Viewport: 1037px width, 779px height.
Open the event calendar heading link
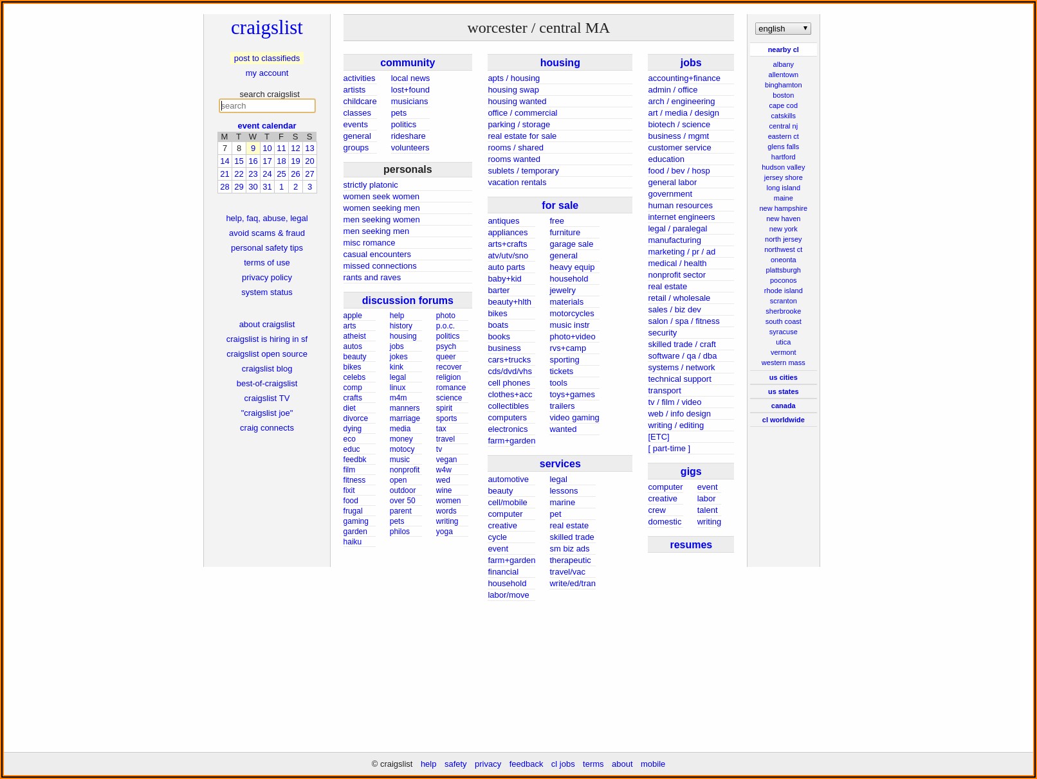tap(267, 125)
